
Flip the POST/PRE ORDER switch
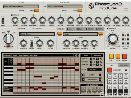click(31, 44)
